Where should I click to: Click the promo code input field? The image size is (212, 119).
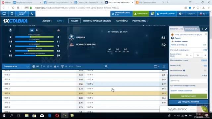188,81
